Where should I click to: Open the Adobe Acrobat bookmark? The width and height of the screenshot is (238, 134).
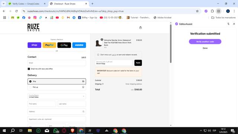[163, 17]
